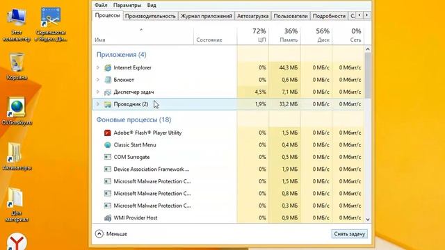
Task: Launch the Yandex browser desktop icon
Action: (17, 242)
